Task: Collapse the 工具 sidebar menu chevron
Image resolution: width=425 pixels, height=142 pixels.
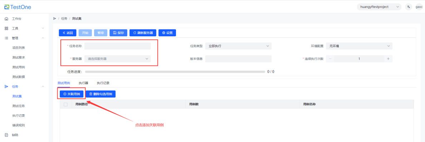Action: pos(43,28)
